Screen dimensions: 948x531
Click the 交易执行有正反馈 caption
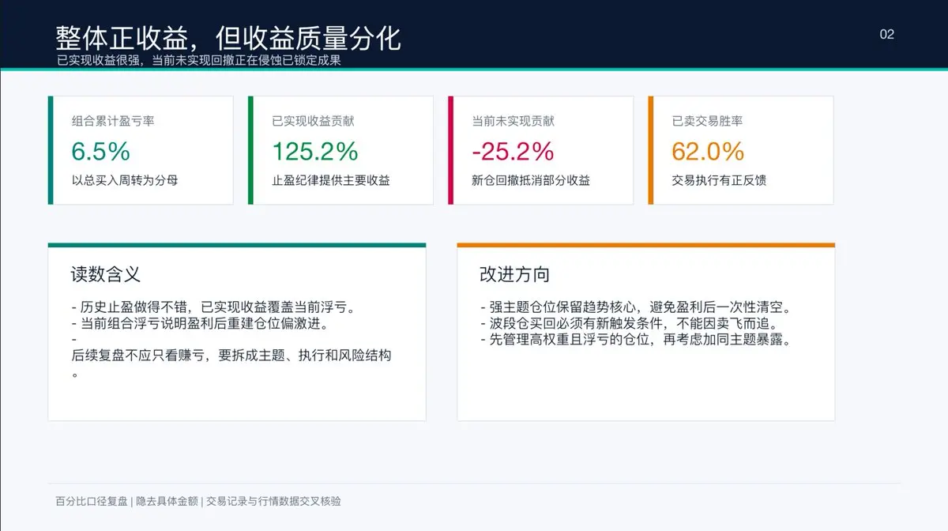(x=719, y=180)
